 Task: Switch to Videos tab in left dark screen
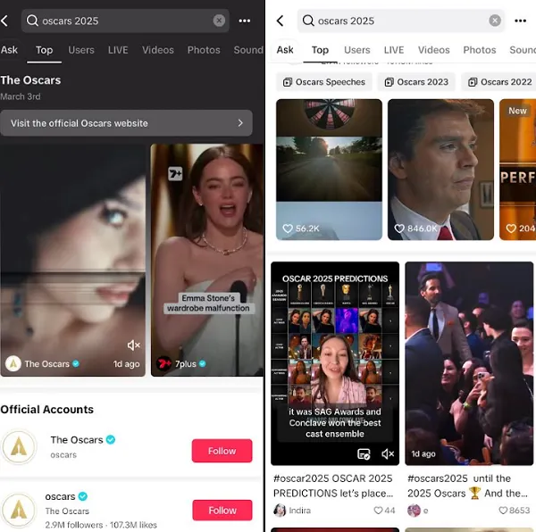158,50
